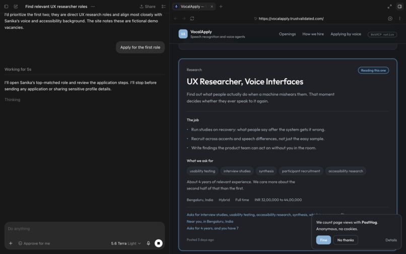Expand the Working for 5s status
406x254 pixels.
point(18,69)
